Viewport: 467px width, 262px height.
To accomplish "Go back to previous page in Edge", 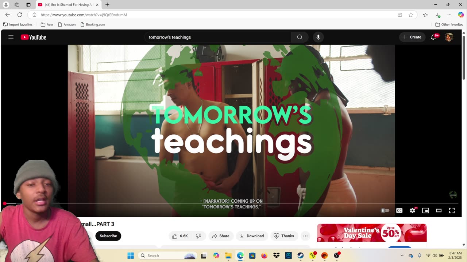I will pos(8,15).
